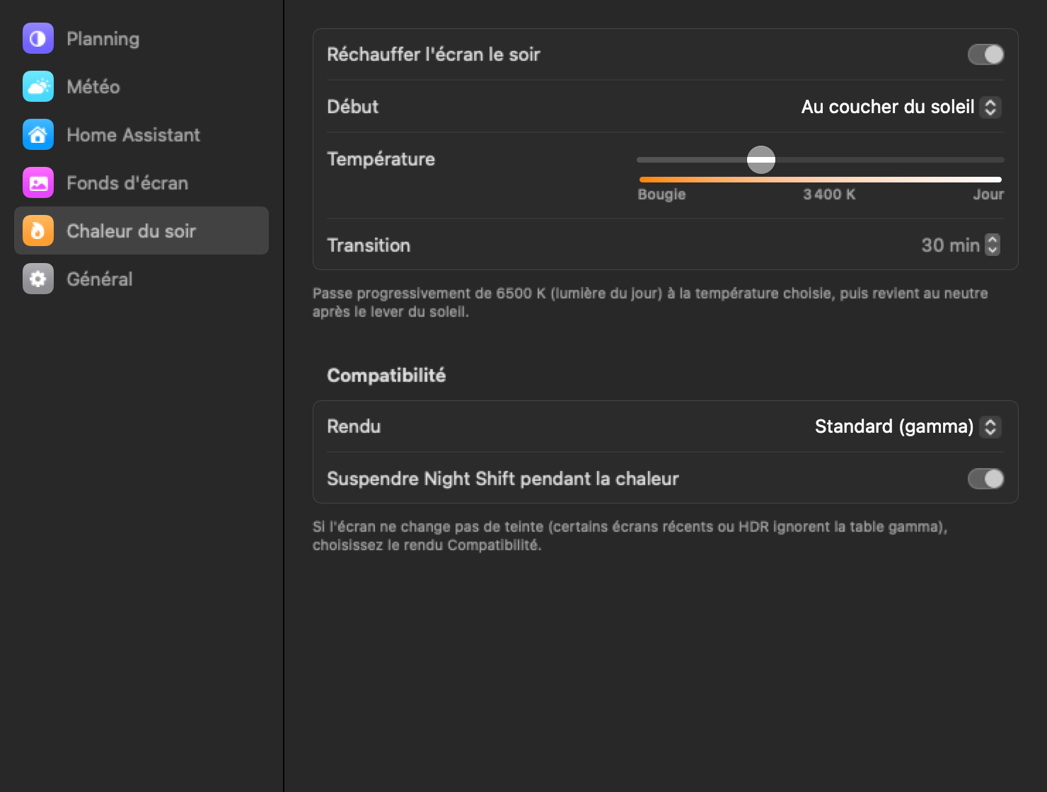Open the Rendu popup chevron button
This screenshot has height=792, width=1047.
pyautogui.click(x=990, y=426)
